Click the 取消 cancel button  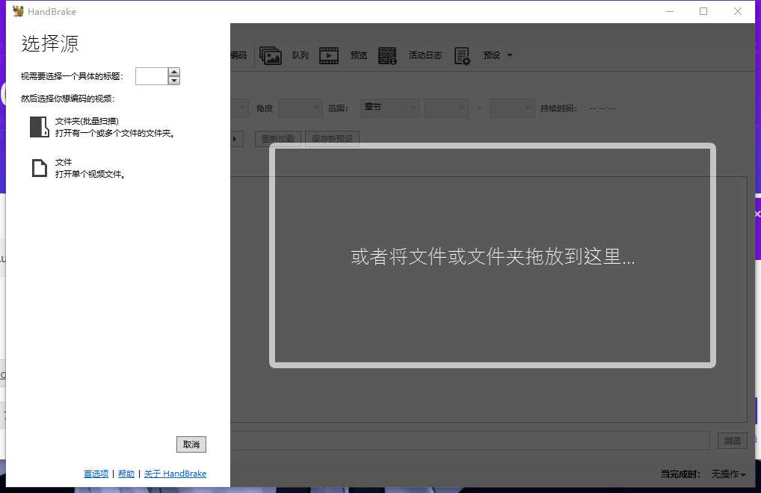click(191, 444)
